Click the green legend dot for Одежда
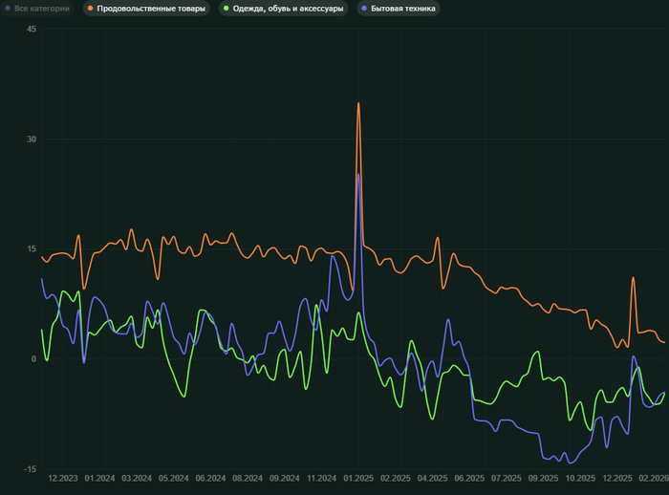 [x=226, y=9]
